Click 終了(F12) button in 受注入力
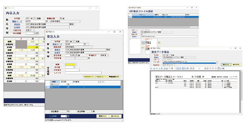This screenshot has height=123, width=246. coord(115,116)
